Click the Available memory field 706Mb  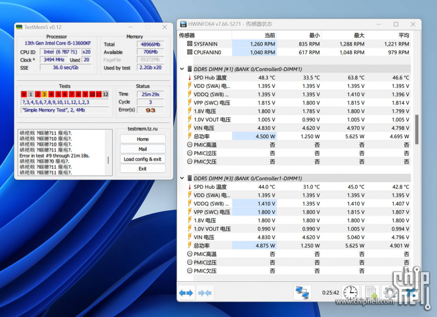[x=150, y=52]
